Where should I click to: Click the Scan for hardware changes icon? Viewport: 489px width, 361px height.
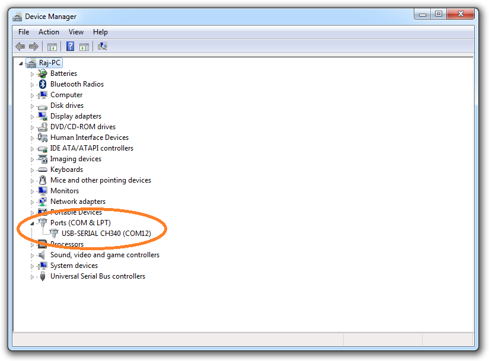[x=102, y=46]
